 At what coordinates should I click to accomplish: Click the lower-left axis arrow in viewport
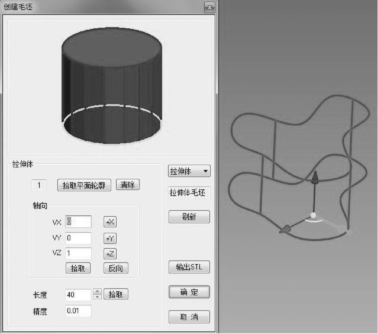click(x=285, y=230)
